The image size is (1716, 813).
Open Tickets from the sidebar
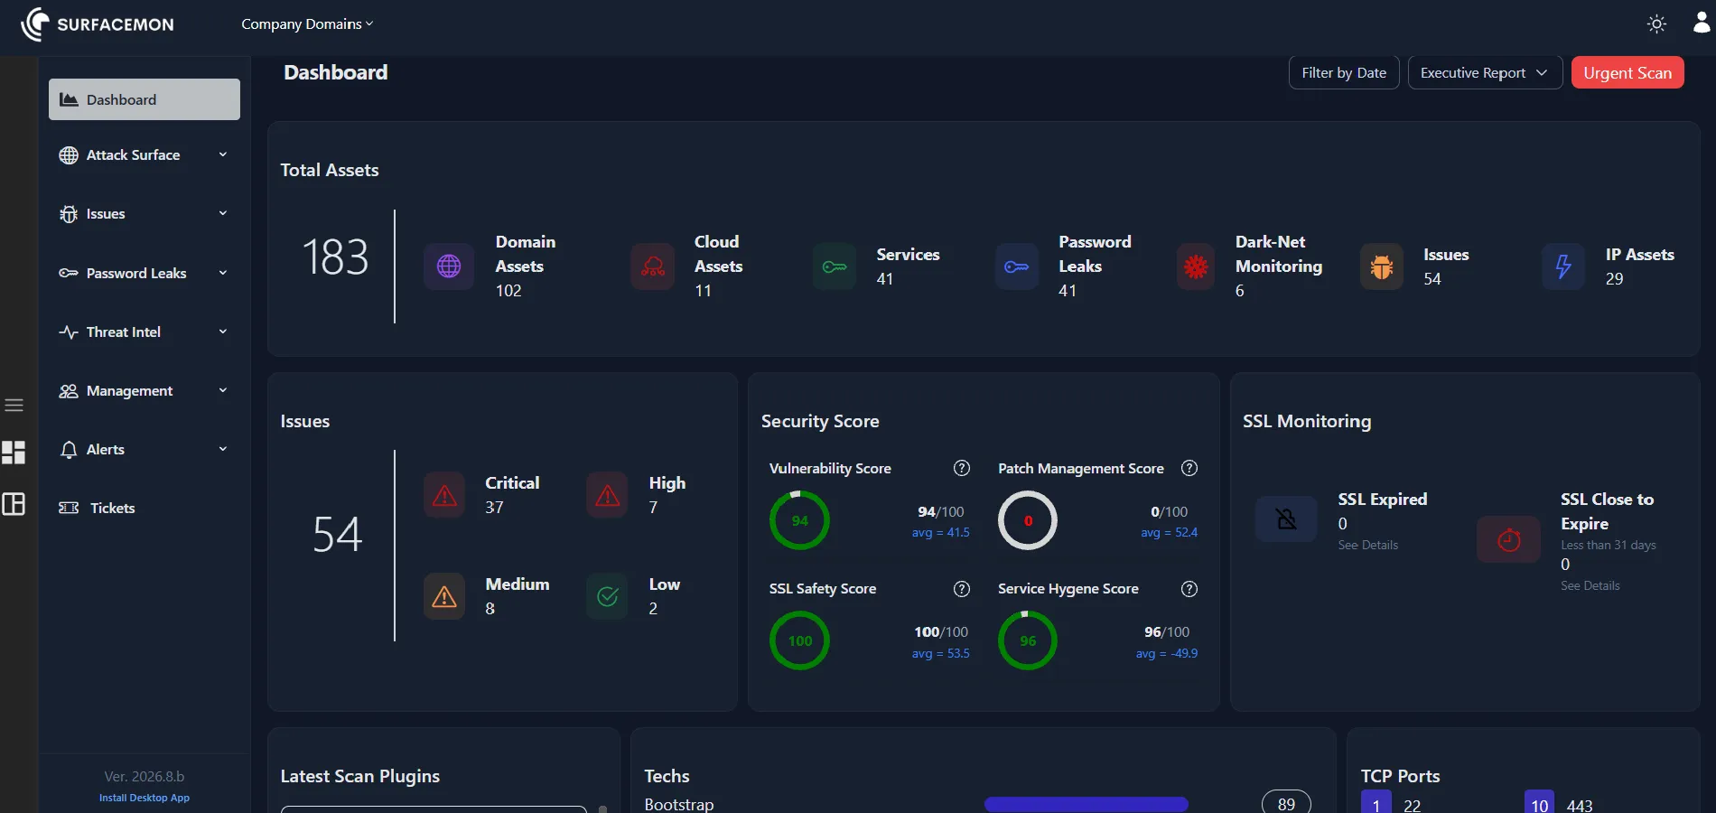tap(145, 508)
